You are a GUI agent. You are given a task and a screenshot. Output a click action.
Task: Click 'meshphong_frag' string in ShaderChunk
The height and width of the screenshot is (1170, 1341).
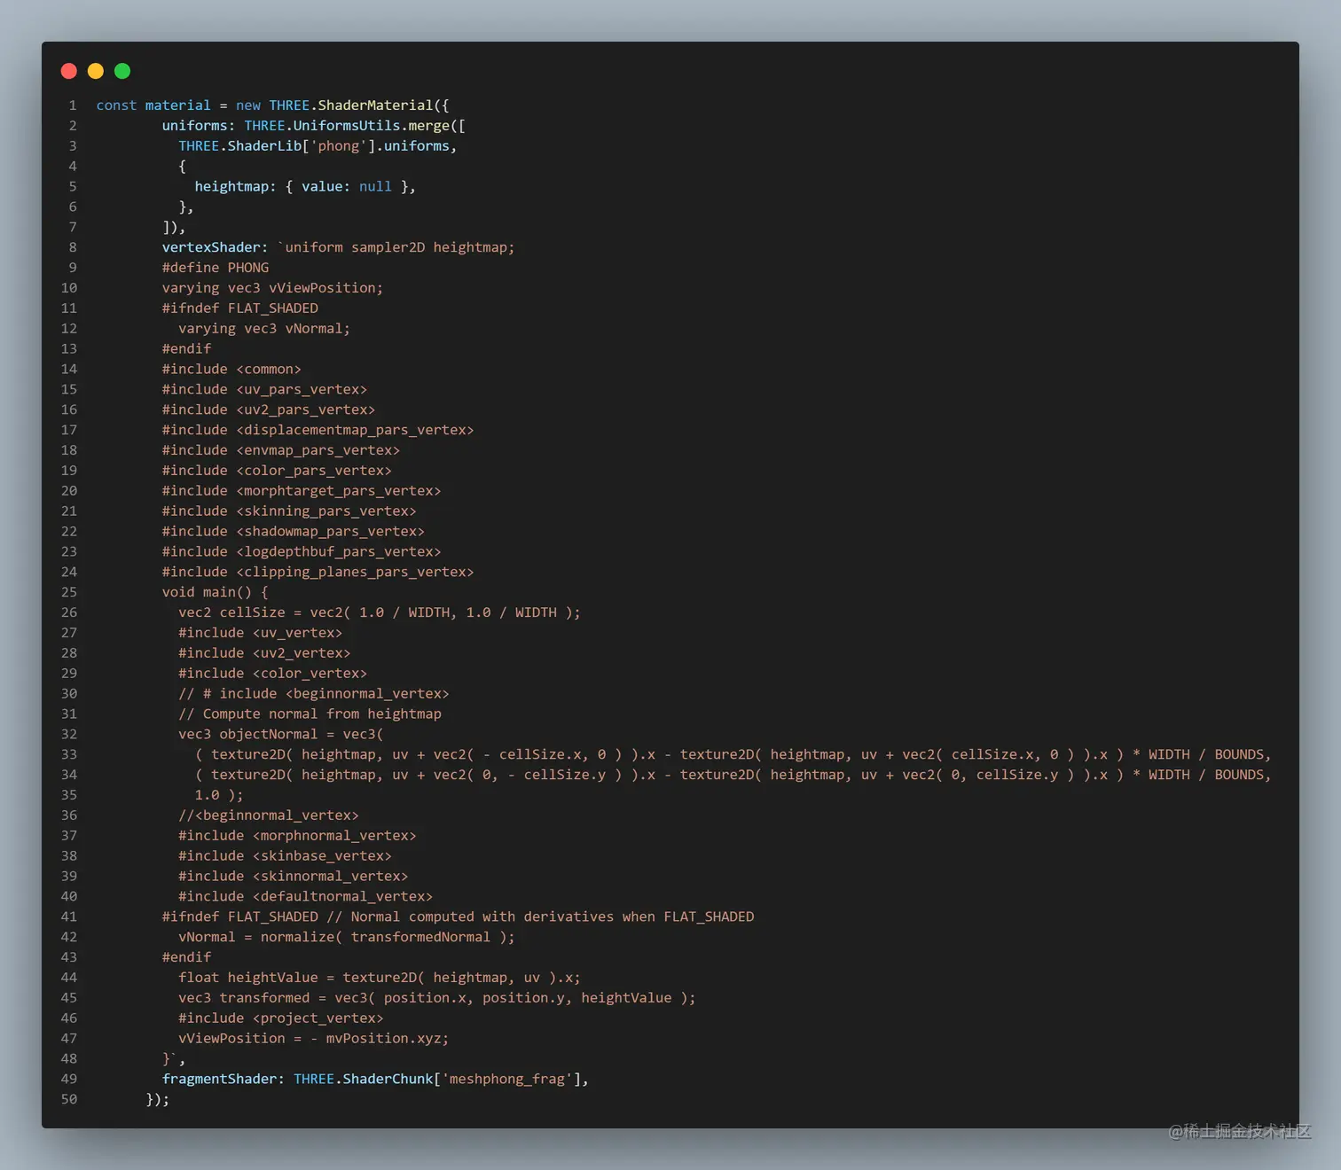coord(507,1079)
